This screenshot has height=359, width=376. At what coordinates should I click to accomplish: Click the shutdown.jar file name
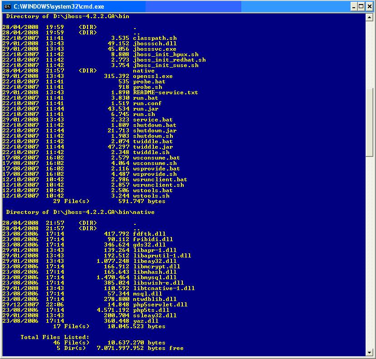pos(155,131)
